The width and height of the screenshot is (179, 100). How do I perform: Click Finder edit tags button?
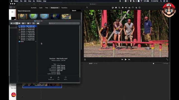(x=38, y=23)
